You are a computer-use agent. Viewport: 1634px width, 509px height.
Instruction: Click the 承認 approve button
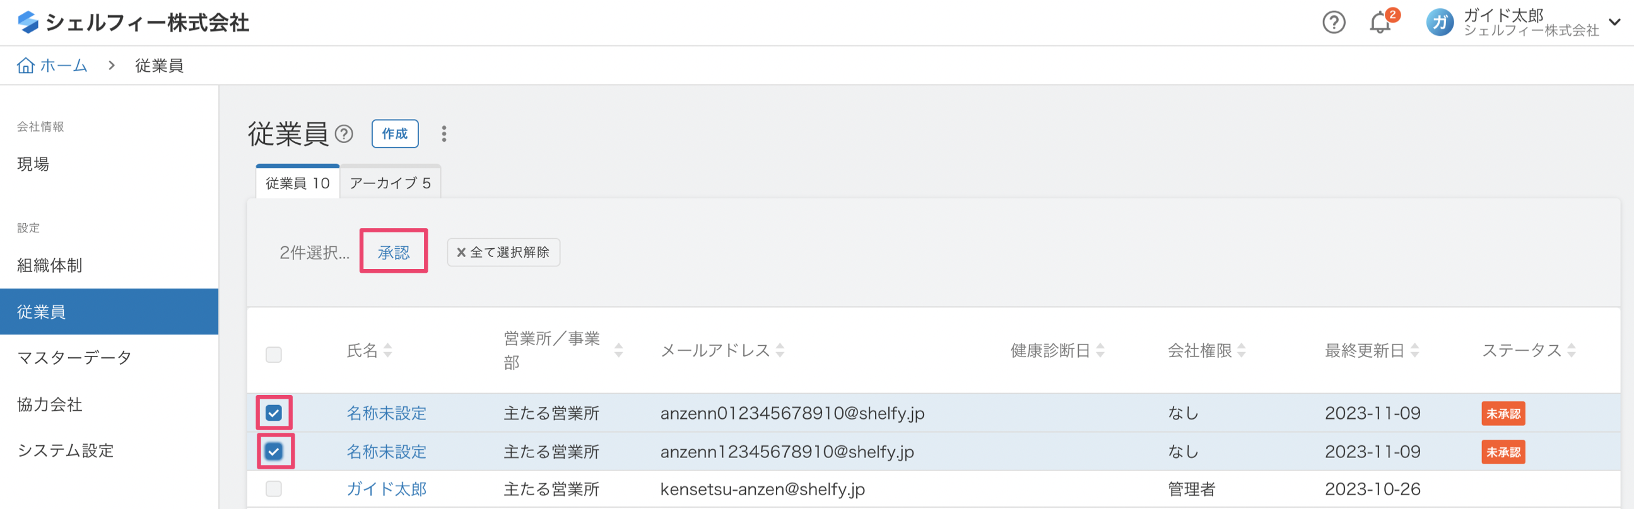[393, 252]
